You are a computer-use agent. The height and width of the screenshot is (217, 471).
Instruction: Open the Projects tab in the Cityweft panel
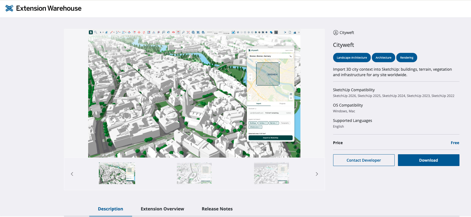[x=282, y=104]
